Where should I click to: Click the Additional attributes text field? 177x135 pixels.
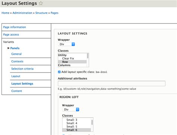(x=112, y=83)
